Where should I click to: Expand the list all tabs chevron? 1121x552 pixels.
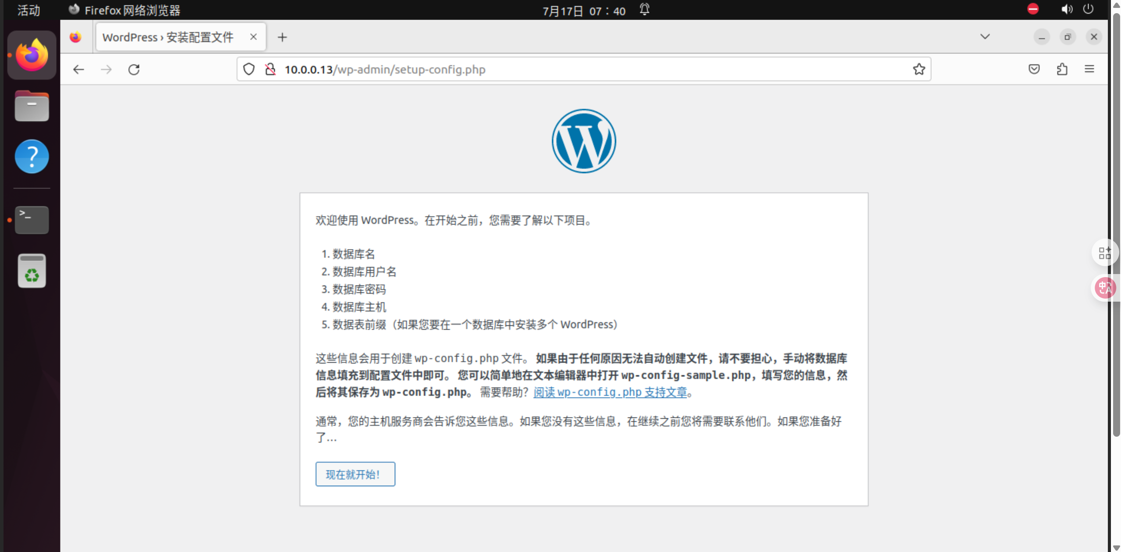tap(985, 37)
